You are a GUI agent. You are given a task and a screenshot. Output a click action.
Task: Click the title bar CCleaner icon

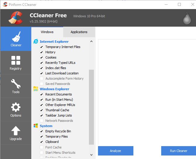click(5, 4)
